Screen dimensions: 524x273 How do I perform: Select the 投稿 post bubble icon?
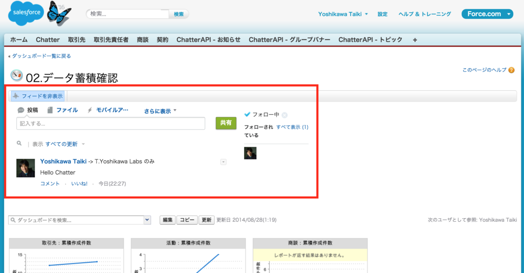pyautogui.click(x=20, y=110)
